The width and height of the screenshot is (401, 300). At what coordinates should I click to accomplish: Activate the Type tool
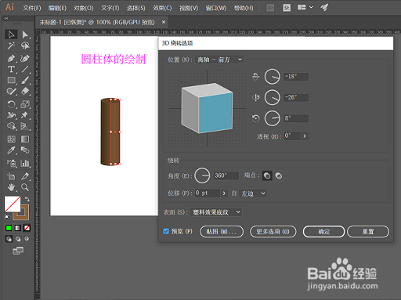click(x=11, y=70)
